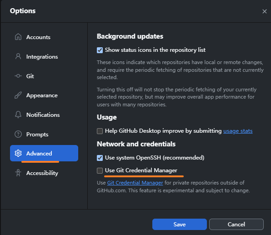Click the person icon beside Integrations

(18, 56)
